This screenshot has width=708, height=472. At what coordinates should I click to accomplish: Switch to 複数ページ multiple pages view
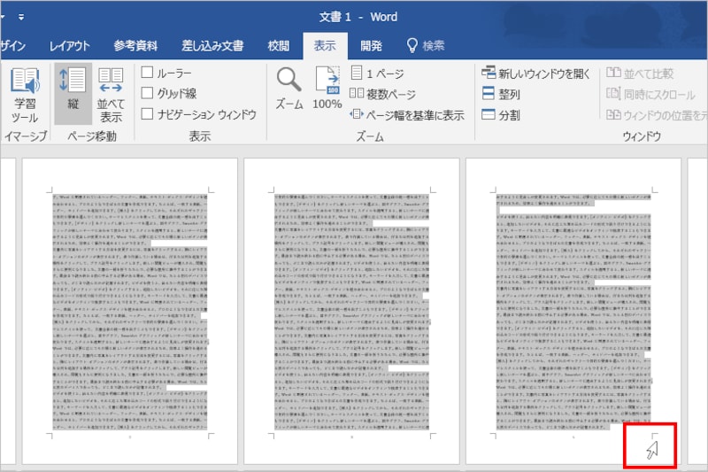382,94
